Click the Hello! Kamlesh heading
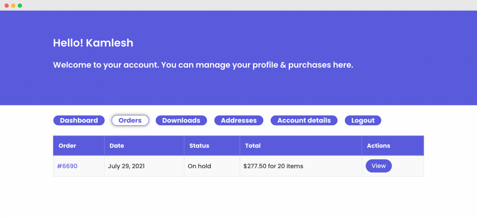Screen dimensions: 477x218 tap(93, 43)
